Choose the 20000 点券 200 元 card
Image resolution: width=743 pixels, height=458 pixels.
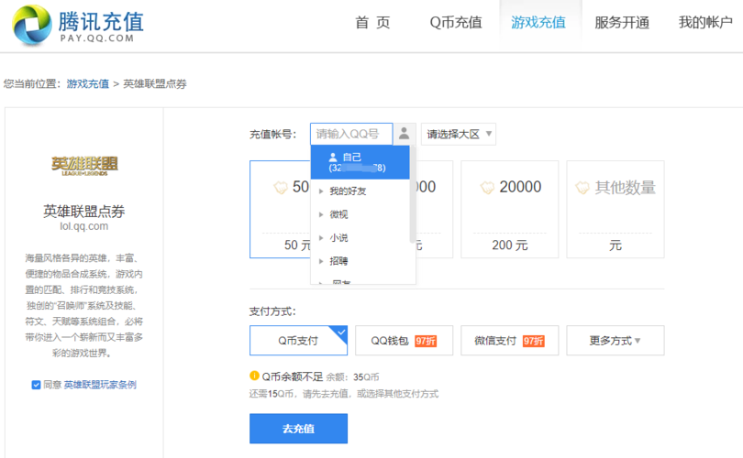pos(510,209)
